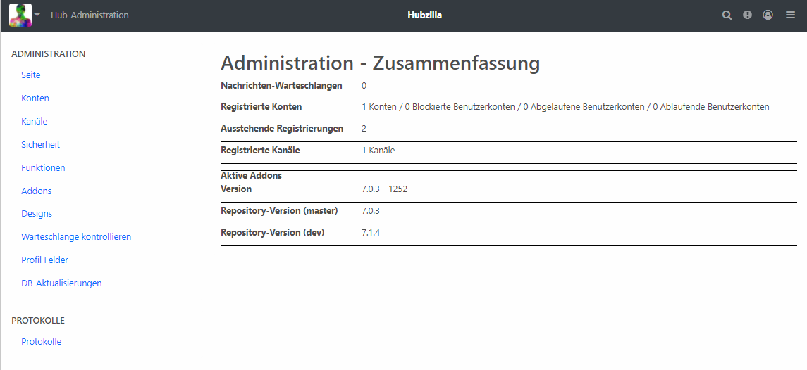Viewport: 807px width, 370px height.
Task: Open the Kanäle admin section
Action: click(34, 121)
